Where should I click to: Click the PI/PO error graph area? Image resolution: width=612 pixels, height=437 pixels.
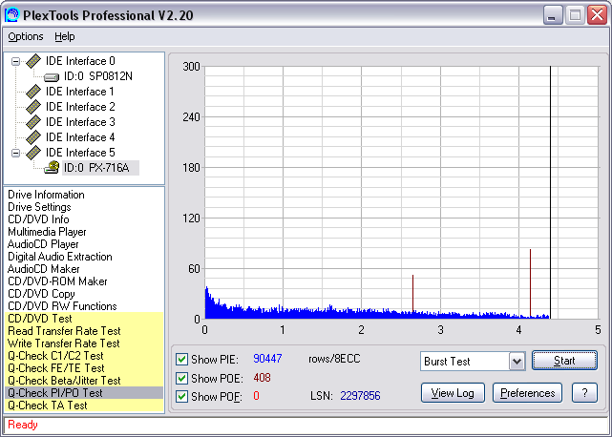(x=402, y=193)
